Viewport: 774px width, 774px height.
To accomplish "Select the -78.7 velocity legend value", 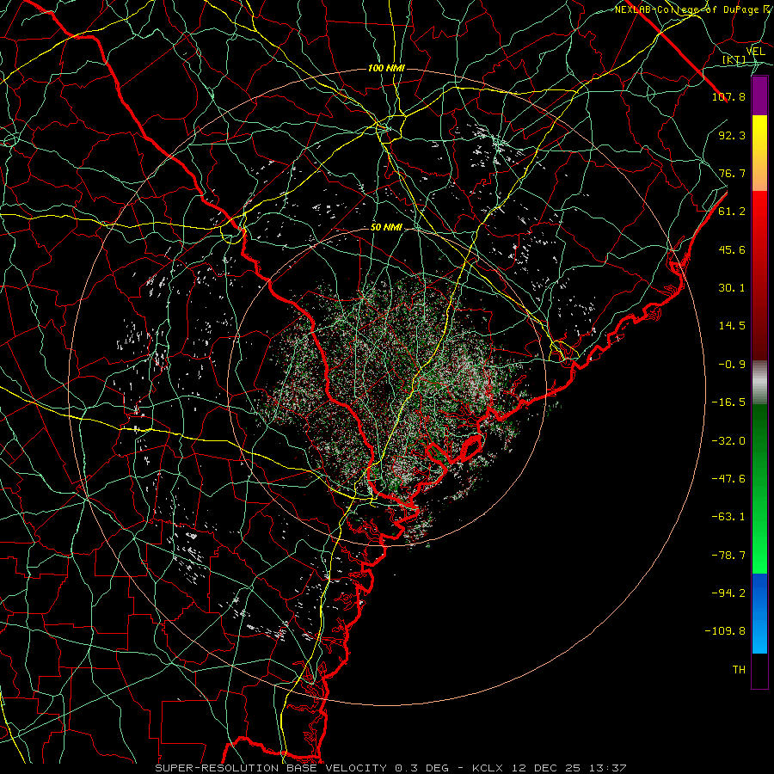I will [x=728, y=556].
